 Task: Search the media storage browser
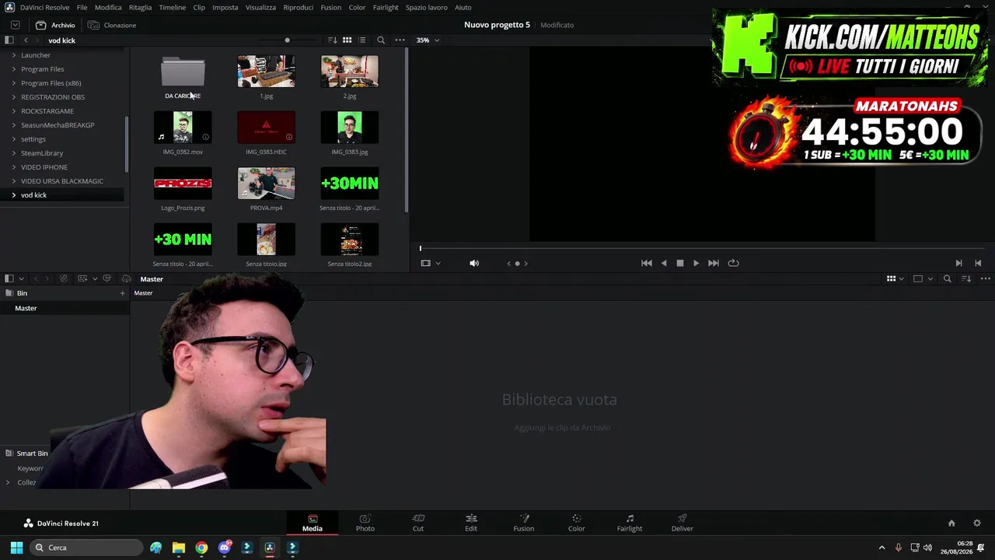[381, 40]
